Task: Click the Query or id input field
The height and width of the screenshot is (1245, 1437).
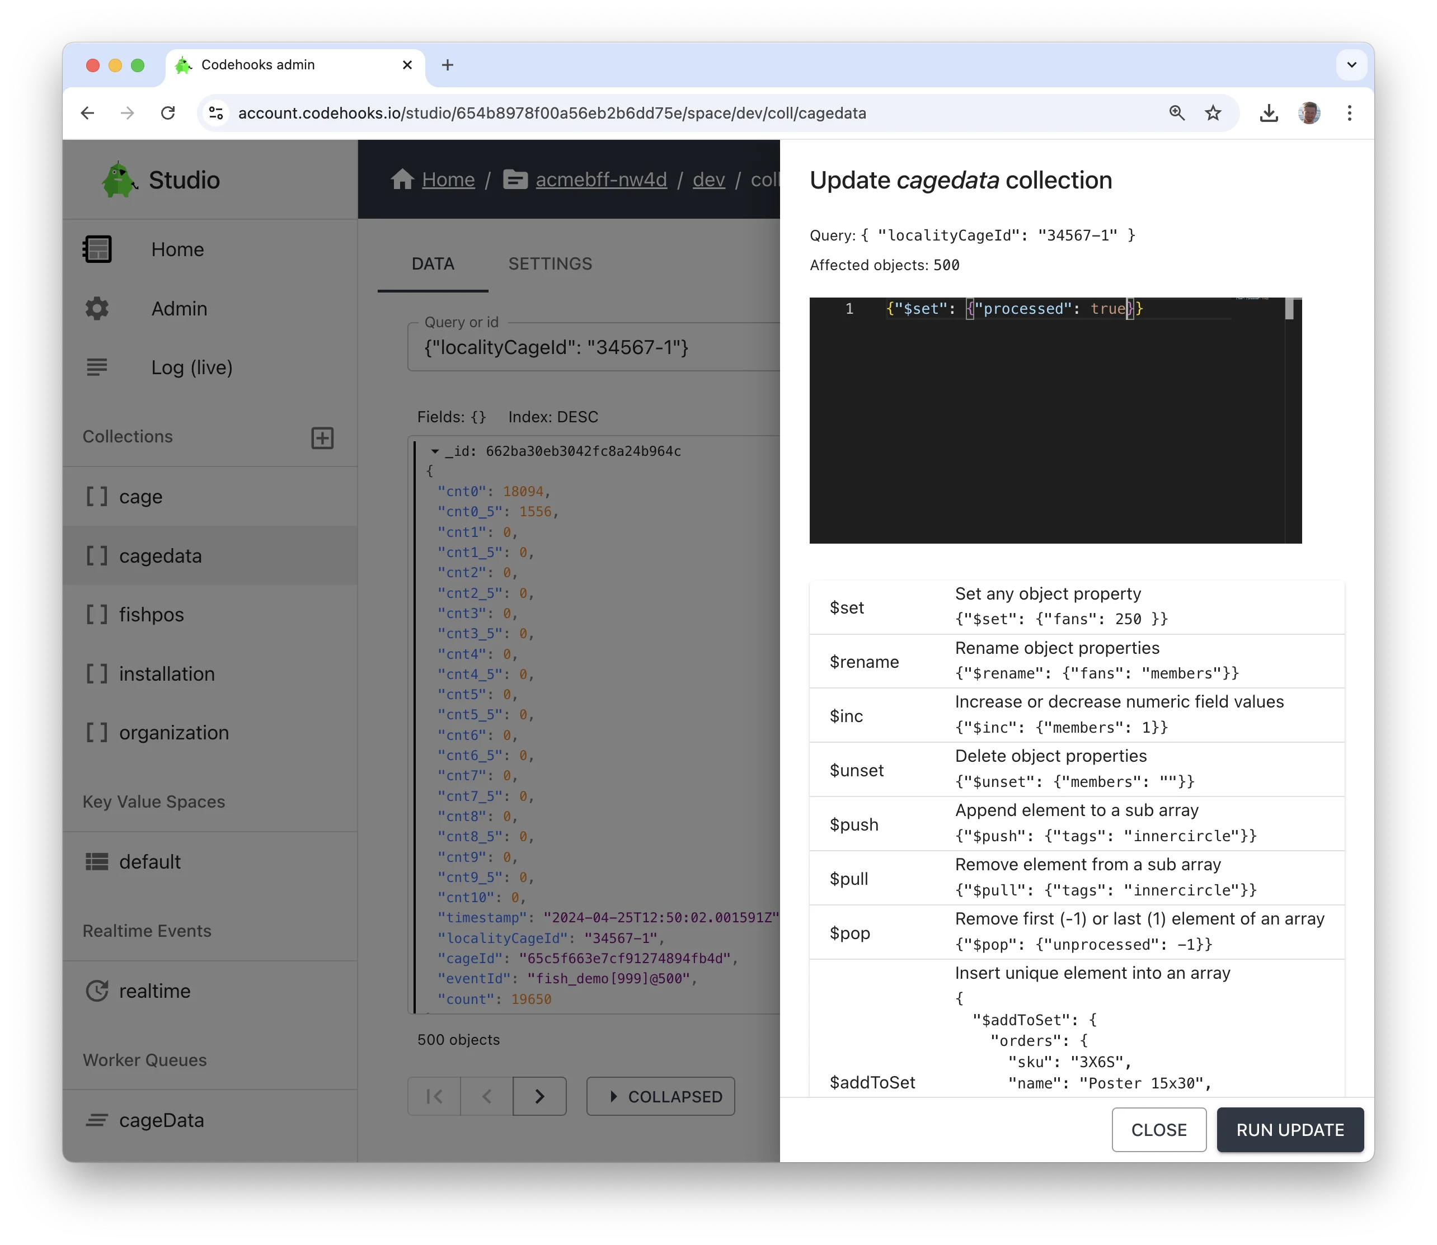Action: coord(594,347)
